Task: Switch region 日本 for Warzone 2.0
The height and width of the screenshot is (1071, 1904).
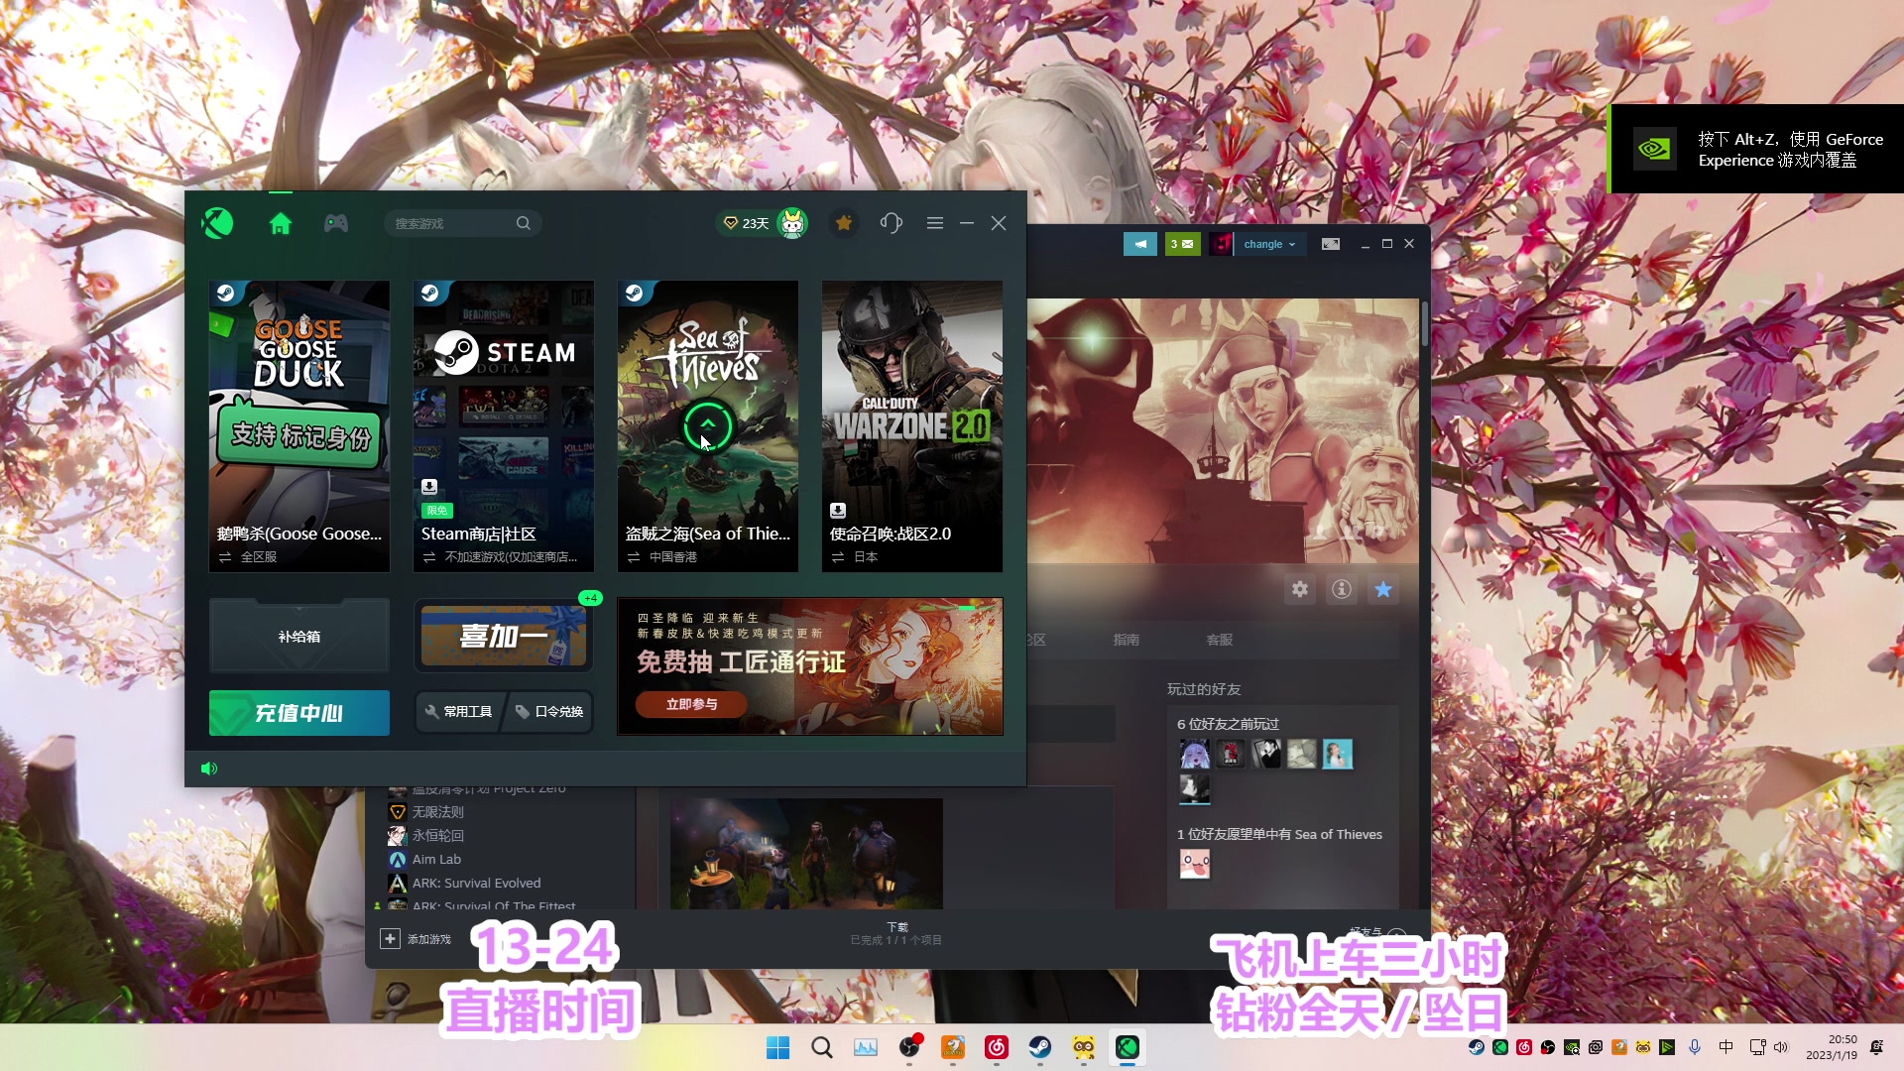Action: point(854,557)
